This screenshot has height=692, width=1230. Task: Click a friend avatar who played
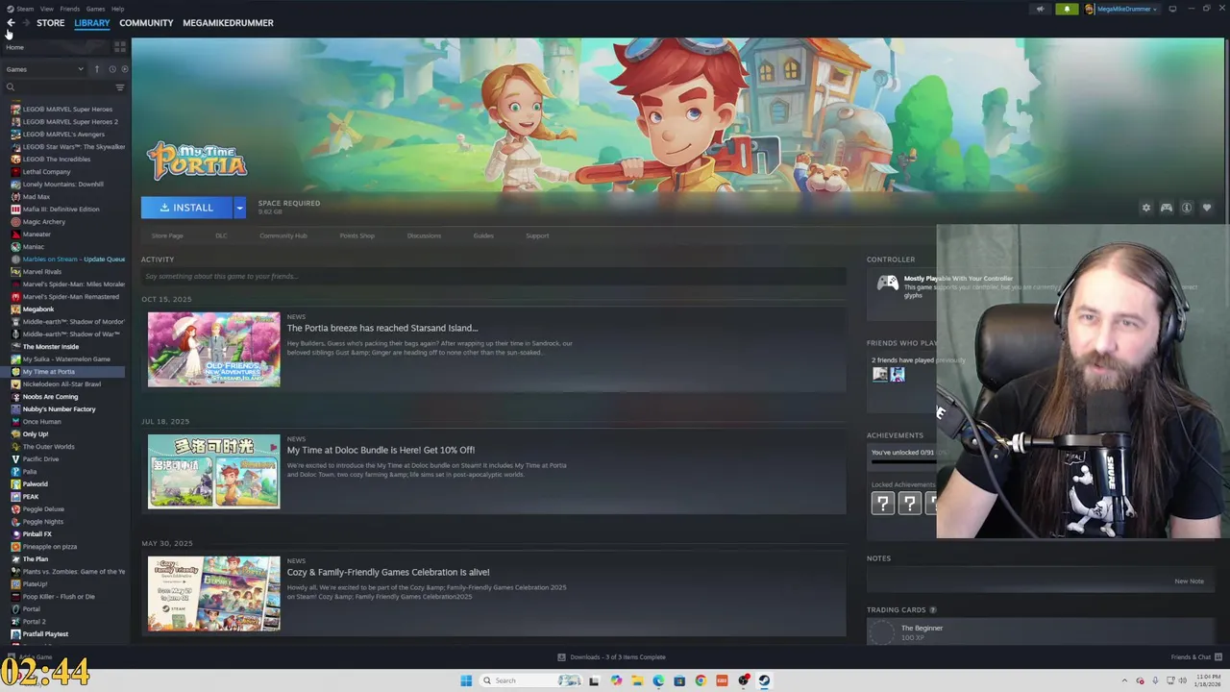pyautogui.click(x=880, y=375)
